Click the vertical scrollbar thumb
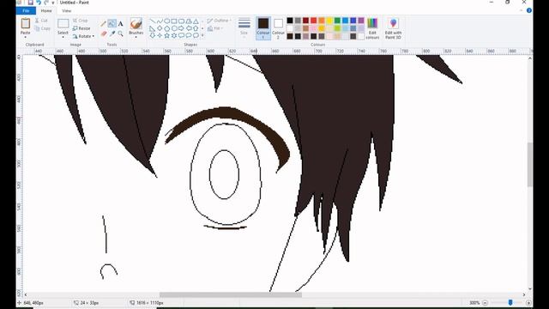Screen dimensions: 549x309 click(x=530, y=164)
